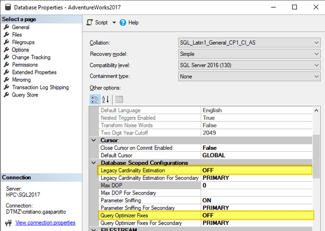Click the Property Pages icon
Screen dimensions: 325x231
(119, 100)
